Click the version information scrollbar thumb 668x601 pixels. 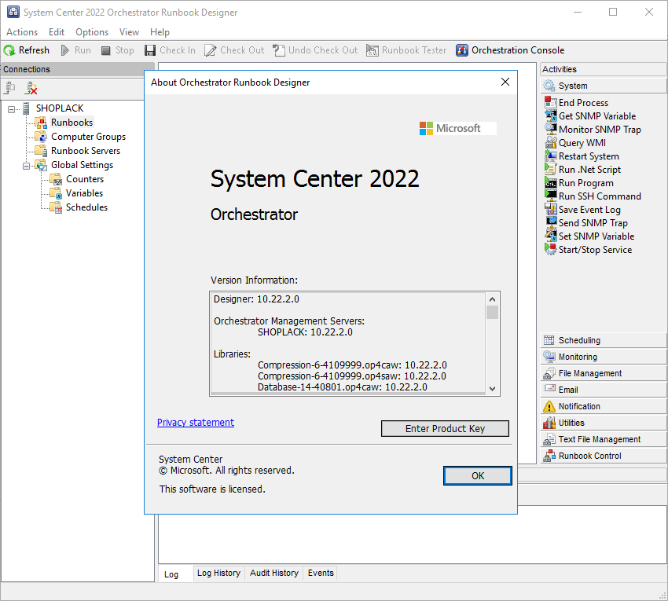[x=492, y=312]
